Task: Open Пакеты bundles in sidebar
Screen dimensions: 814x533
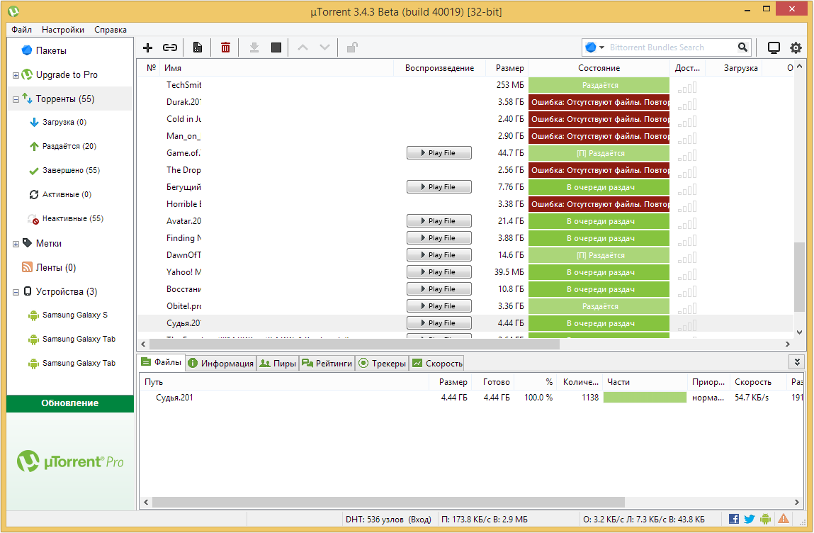Action: 51,50
